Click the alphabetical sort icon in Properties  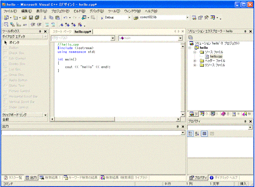coord(197,134)
